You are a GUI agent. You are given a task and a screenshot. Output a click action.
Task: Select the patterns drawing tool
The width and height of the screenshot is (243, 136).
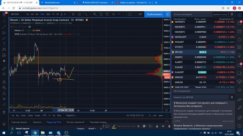point(4,49)
